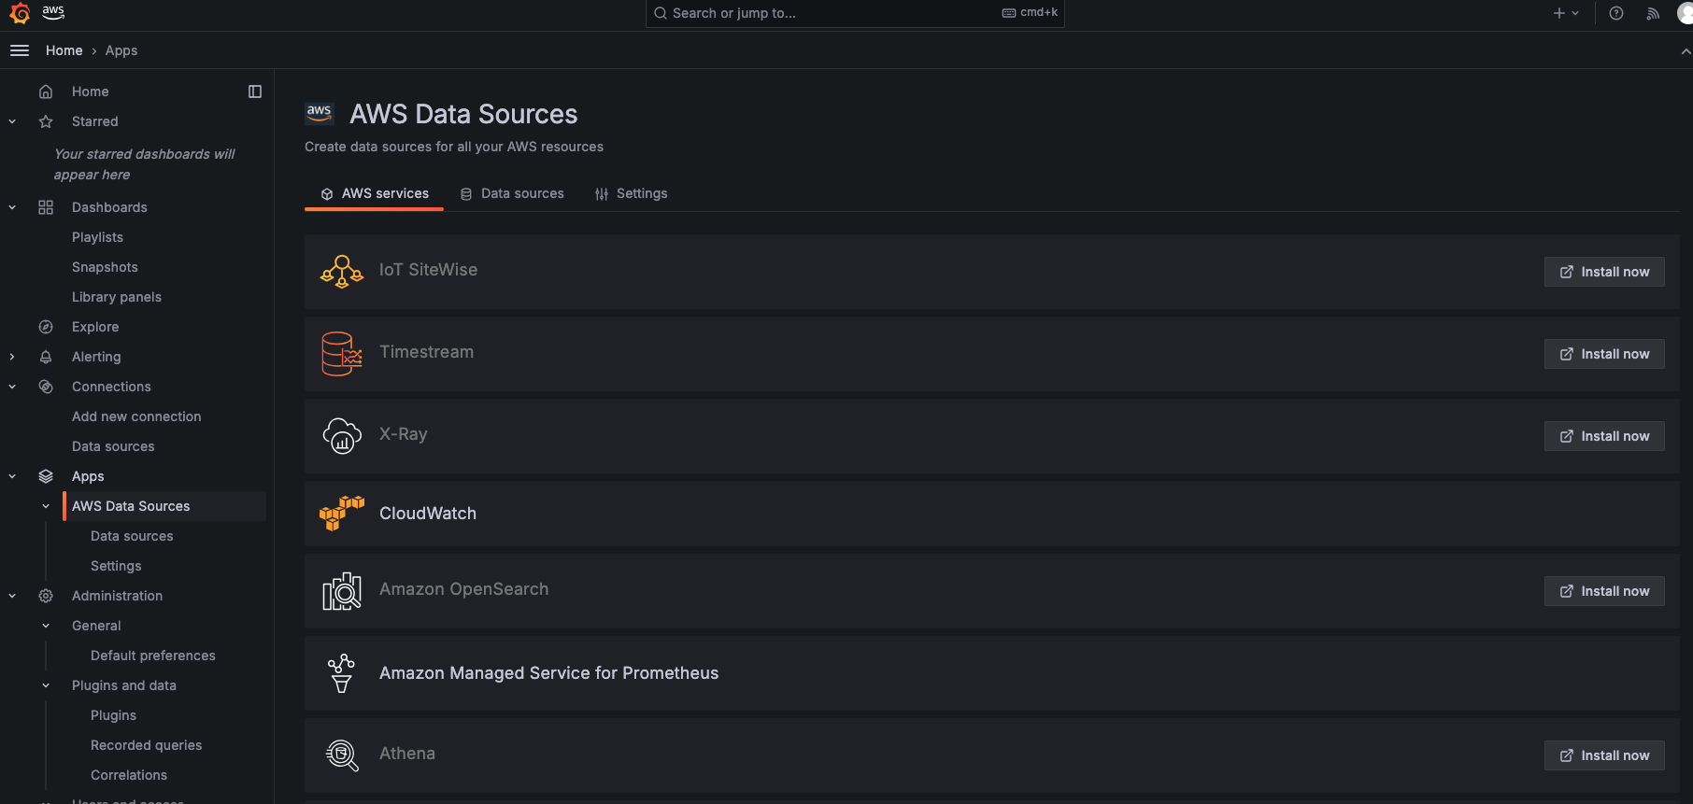Click the Amazon OpenSearch icon
This screenshot has width=1693, height=804.
(342, 591)
